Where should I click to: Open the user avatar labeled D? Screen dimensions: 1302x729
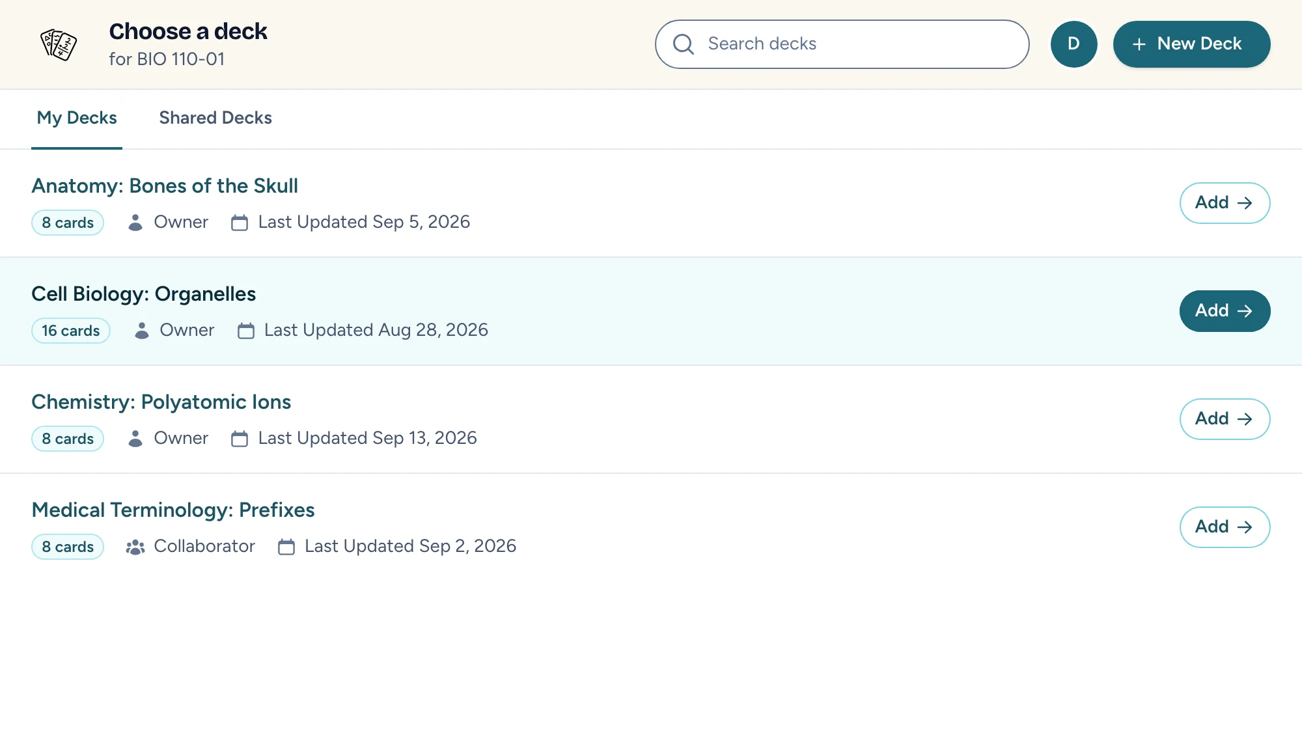tap(1073, 44)
